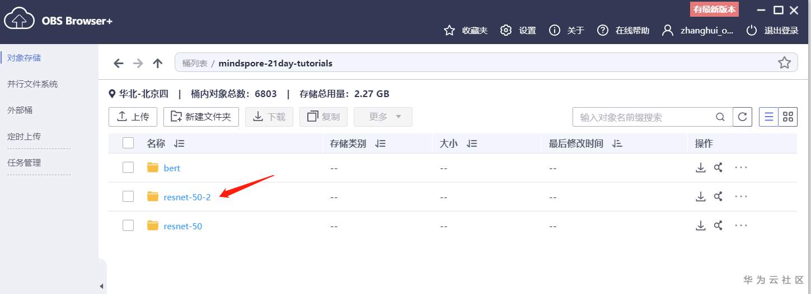Click the resnet-50-2 folder icon

pyautogui.click(x=153, y=196)
